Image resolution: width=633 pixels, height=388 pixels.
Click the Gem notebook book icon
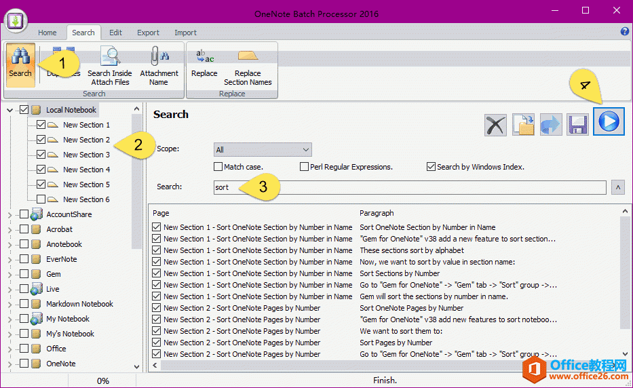[x=37, y=274]
